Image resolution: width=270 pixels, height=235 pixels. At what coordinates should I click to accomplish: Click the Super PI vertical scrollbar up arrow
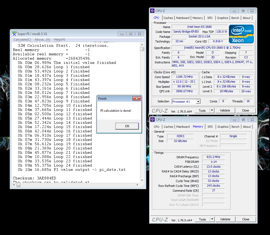point(142,45)
